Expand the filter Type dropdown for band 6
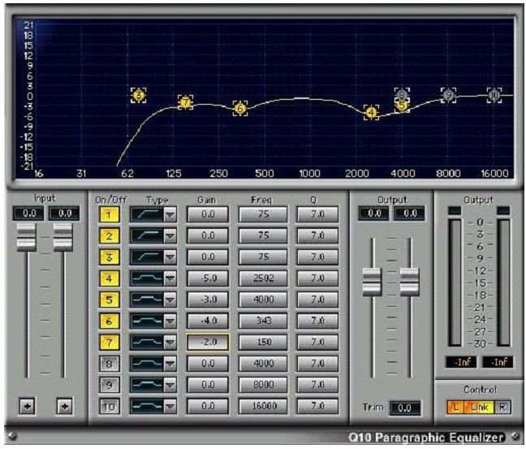 (x=170, y=320)
